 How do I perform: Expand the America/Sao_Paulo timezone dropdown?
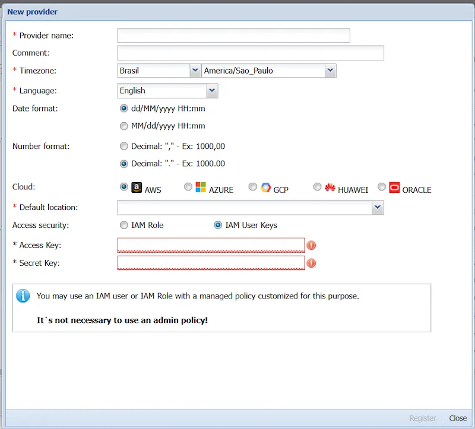[331, 71]
